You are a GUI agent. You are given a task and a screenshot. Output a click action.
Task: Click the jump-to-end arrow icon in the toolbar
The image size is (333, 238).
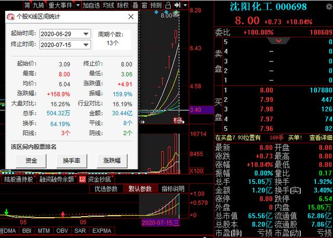click(x=177, y=5)
